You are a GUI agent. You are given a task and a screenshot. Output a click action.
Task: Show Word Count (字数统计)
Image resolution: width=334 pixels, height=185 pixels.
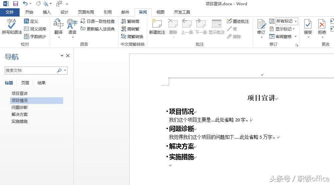(x=35, y=36)
